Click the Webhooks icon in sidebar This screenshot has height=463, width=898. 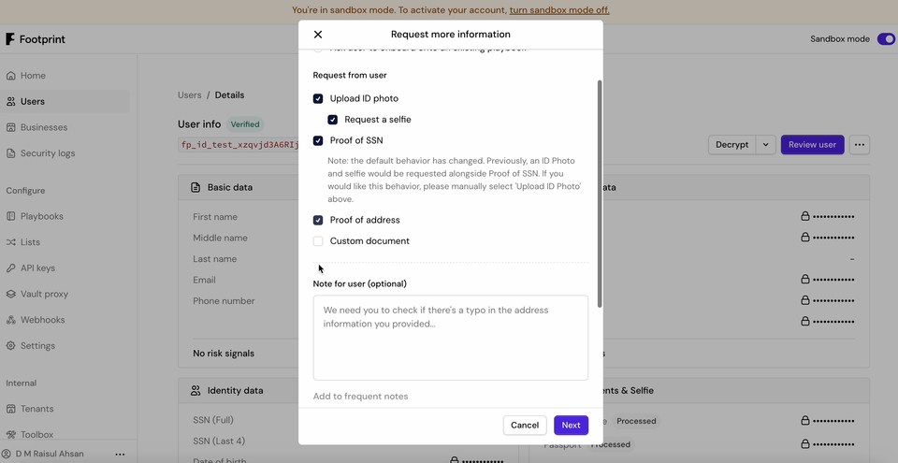(x=11, y=320)
